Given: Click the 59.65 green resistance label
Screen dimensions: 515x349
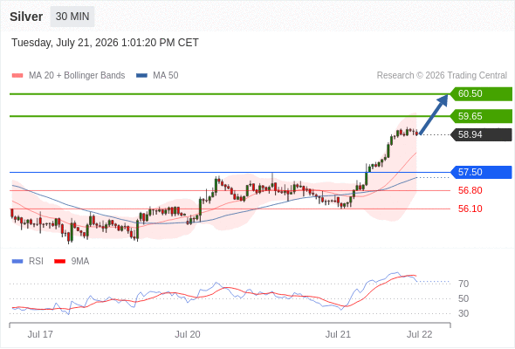Looking at the screenshot, I should click(x=481, y=116).
